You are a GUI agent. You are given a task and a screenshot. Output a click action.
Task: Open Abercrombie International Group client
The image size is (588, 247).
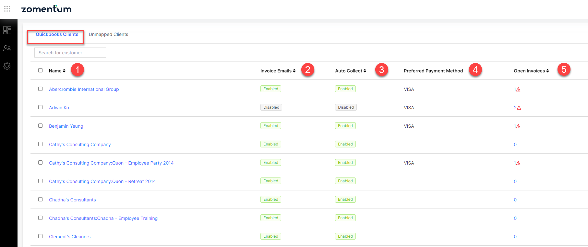click(x=84, y=89)
